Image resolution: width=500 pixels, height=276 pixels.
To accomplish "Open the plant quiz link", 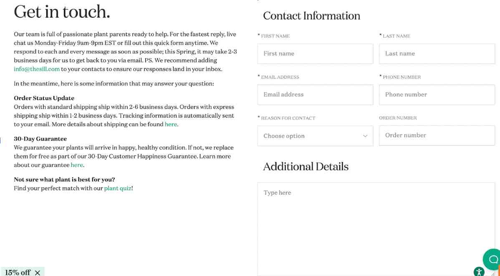I will (118, 188).
